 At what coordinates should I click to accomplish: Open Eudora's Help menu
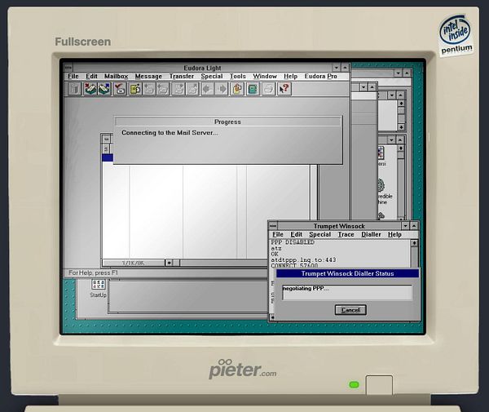pos(290,77)
